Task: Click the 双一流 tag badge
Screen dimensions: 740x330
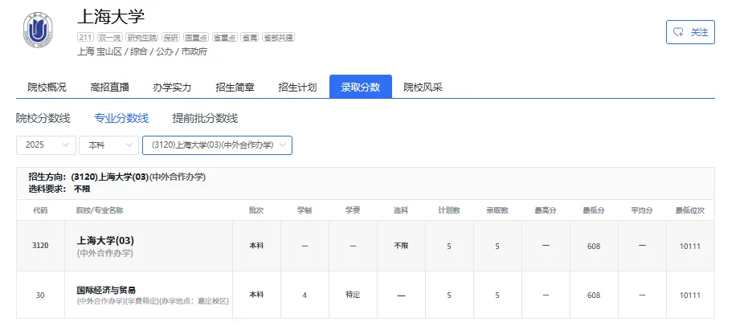Action: [109, 37]
